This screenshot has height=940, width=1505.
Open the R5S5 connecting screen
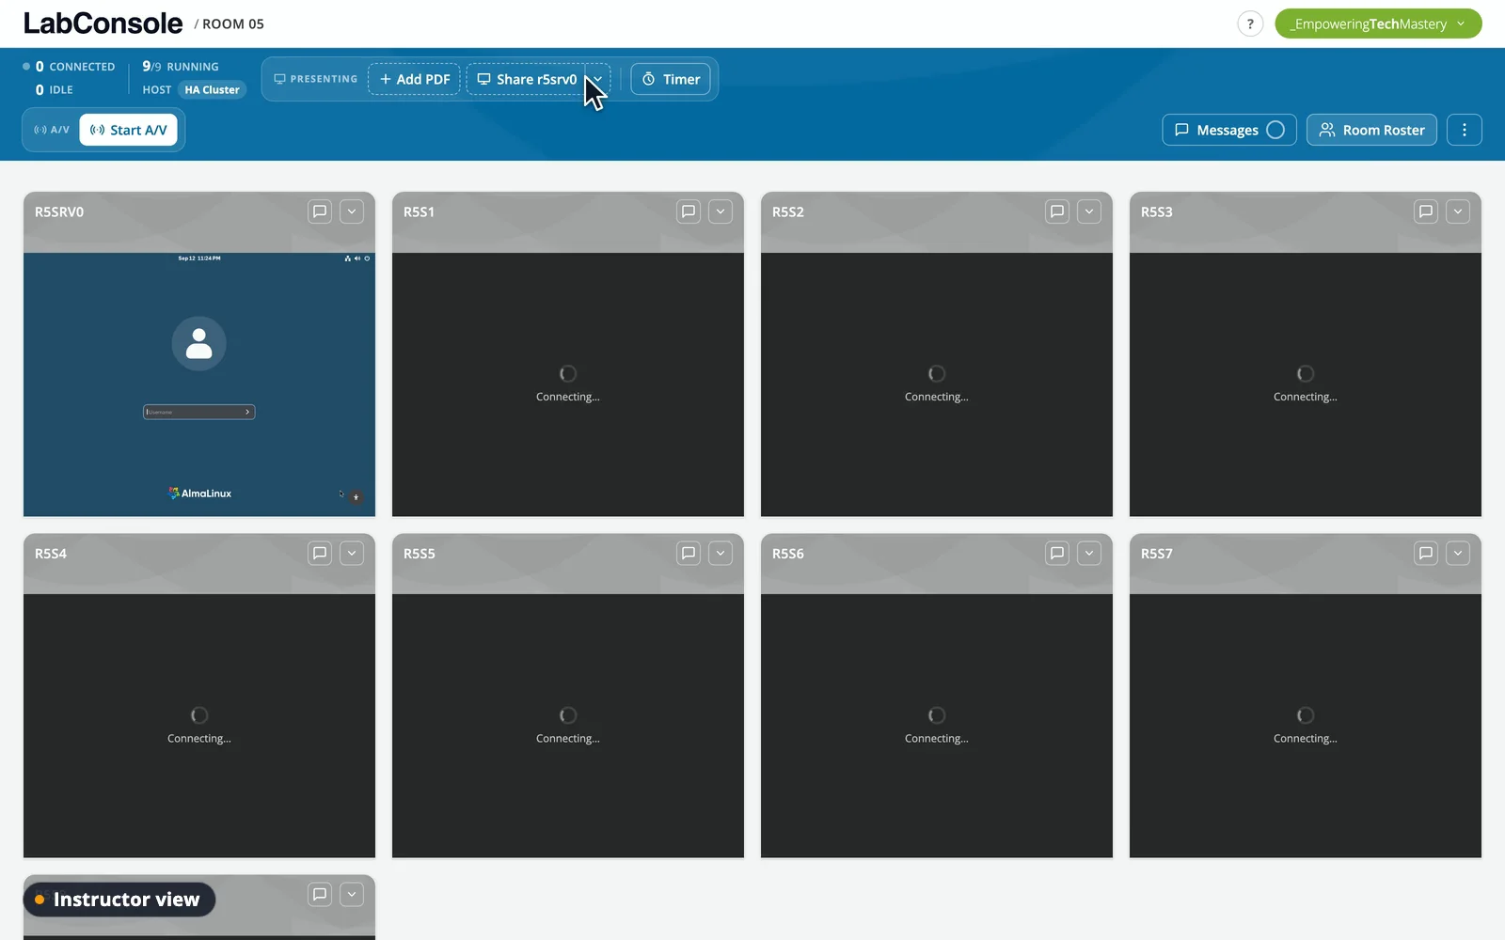(568, 726)
